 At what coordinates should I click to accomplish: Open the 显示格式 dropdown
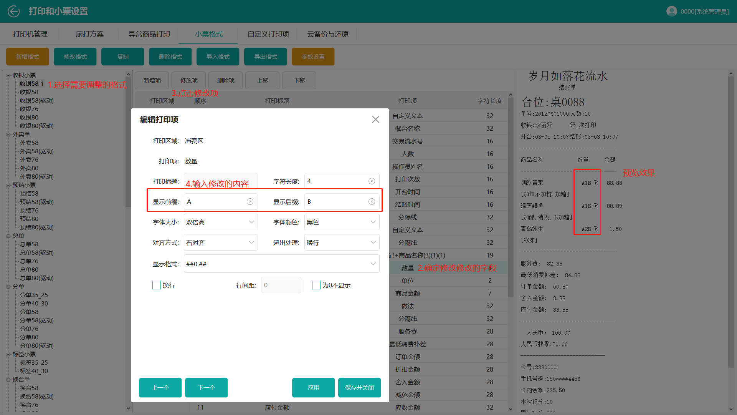point(282,264)
